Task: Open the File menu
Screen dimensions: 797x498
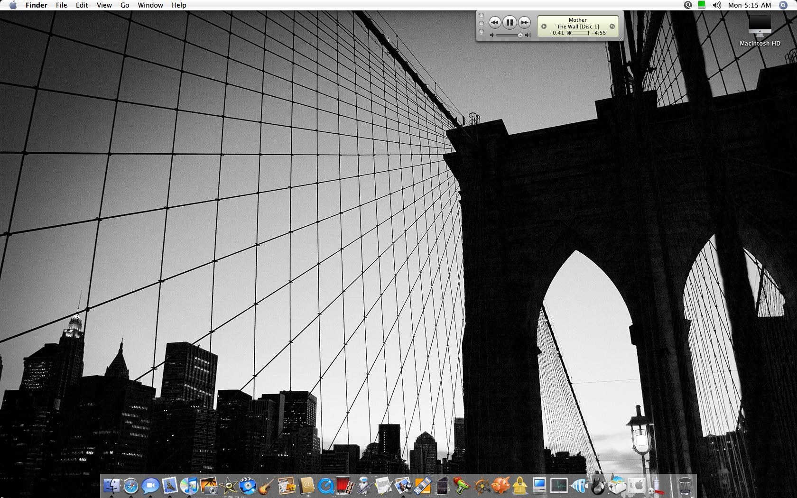Action: pyautogui.click(x=61, y=5)
